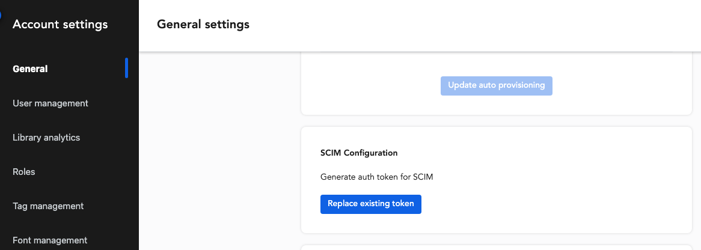Click the Generate auth token for SCIM text
The height and width of the screenshot is (250, 701).
376,177
